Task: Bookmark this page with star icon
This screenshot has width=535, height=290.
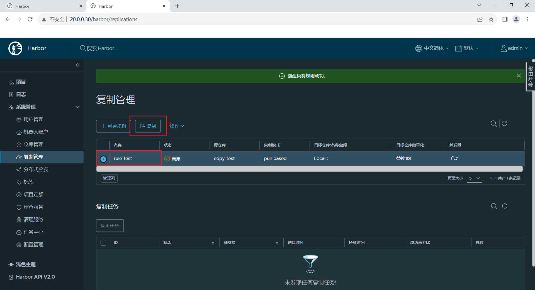Action: [x=491, y=19]
